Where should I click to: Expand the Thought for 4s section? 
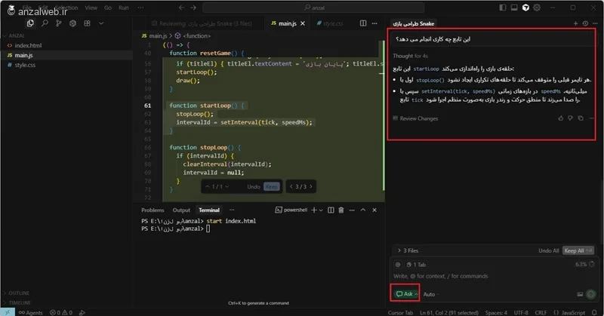(410, 56)
